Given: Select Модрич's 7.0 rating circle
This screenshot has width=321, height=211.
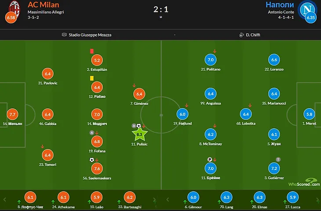Looking at the screenshot, I should point(97,115).
